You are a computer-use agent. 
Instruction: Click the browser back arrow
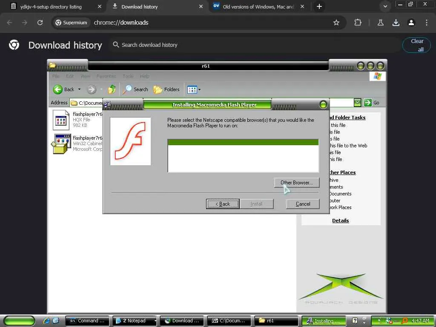(9, 23)
